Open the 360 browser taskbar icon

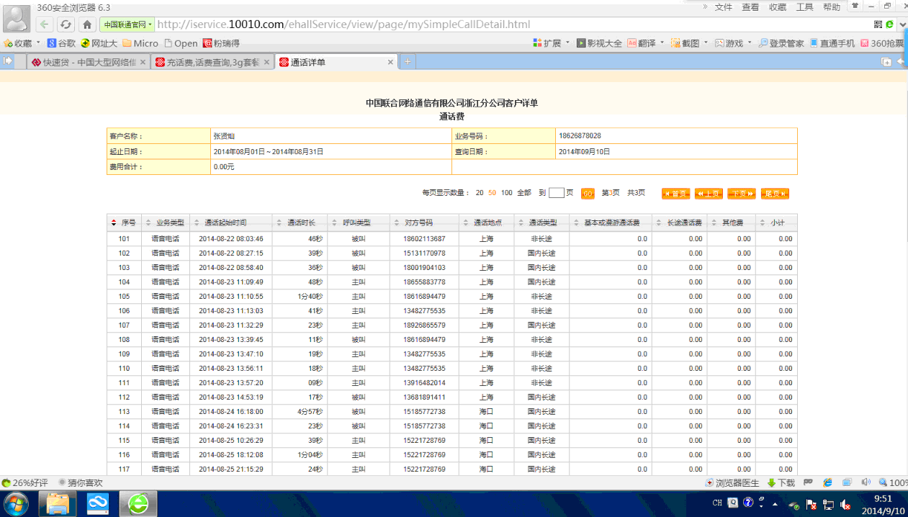click(x=138, y=504)
